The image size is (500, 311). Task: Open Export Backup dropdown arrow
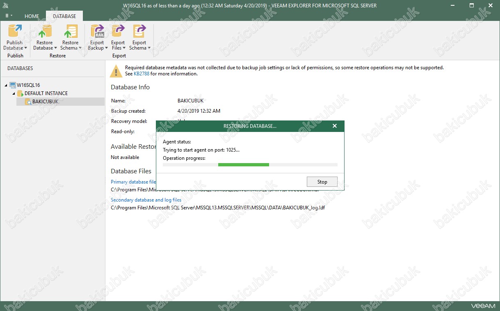(107, 48)
